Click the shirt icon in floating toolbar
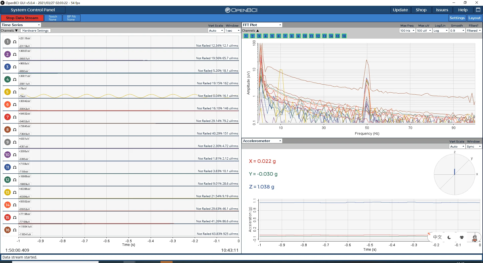Viewport: 483px width, 263px height. pos(462,237)
